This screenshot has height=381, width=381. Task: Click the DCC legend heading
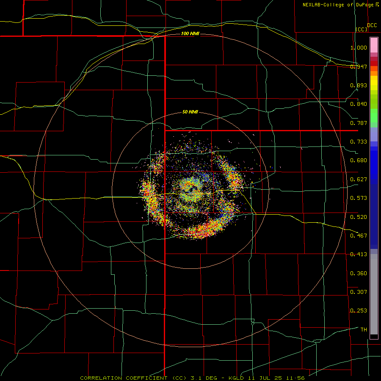click(x=372, y=25)
